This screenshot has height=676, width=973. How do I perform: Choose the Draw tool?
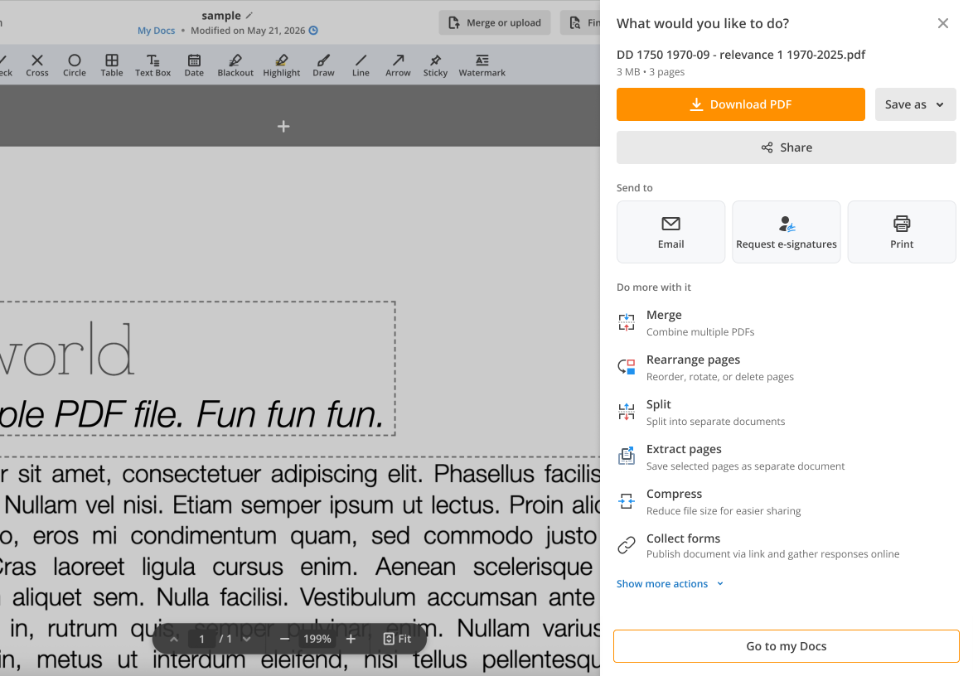(x=323, y=65)
